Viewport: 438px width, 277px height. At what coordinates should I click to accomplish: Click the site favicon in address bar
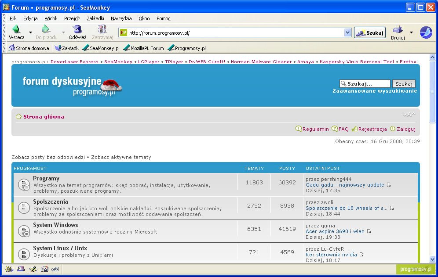tap(124, 32)
